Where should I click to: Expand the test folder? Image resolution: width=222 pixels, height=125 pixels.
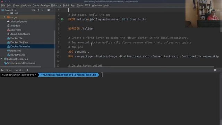(8, 13)
